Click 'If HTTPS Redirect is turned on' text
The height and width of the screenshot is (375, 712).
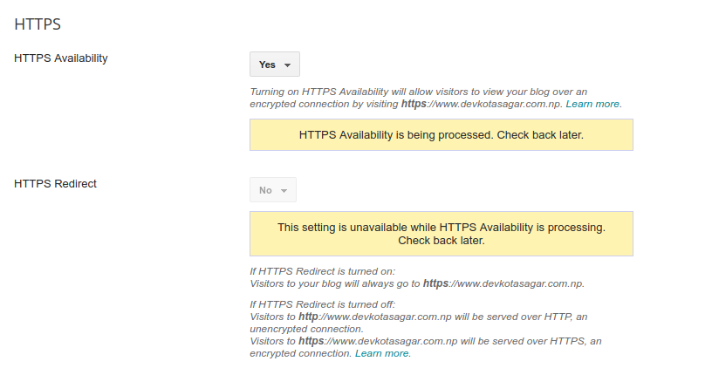coord(322,271)
